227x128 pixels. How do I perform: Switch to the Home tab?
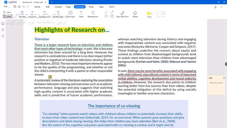[37, 7]
